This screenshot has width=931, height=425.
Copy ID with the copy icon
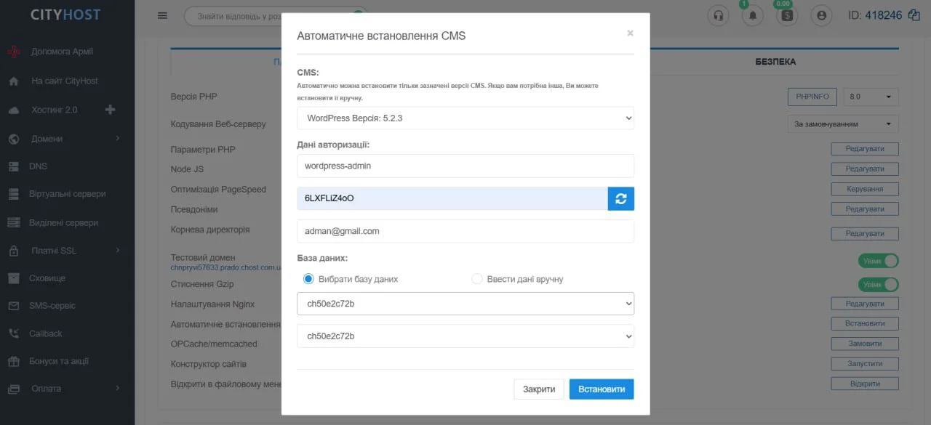click(914, 15)
